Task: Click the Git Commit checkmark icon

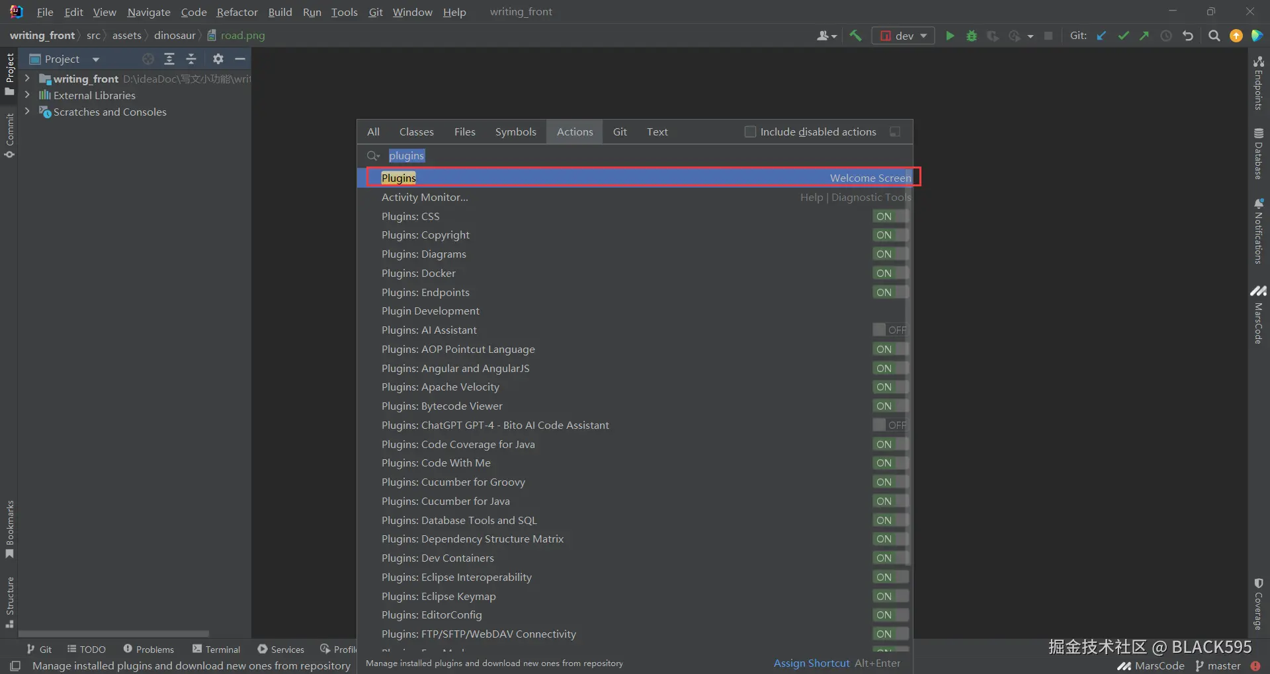Action: [1123, 36]
